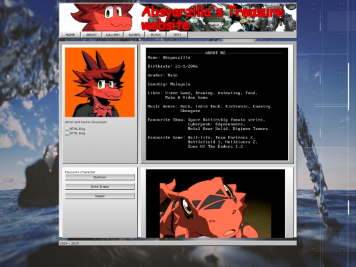Click the '2024 - 2025' footer text

click(x=69, y=243)
